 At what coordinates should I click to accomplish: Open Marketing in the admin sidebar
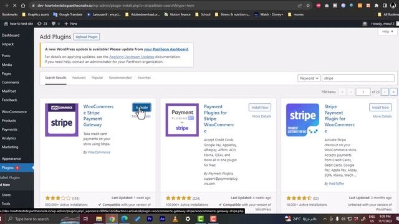pyautogui.click(x=10, y=147)
